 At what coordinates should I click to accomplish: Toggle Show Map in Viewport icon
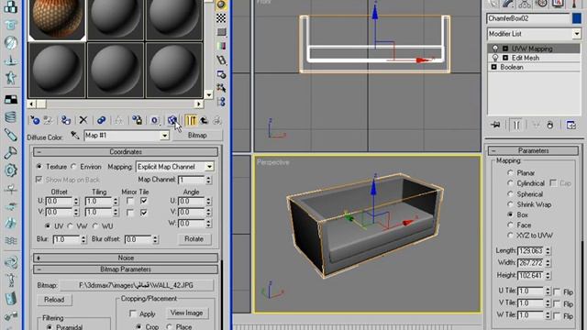coord(172,120)
